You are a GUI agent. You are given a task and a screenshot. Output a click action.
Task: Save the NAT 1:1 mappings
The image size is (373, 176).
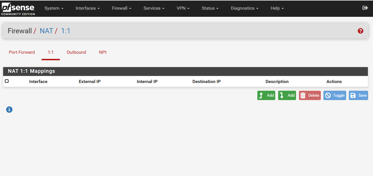coord(358,95)
